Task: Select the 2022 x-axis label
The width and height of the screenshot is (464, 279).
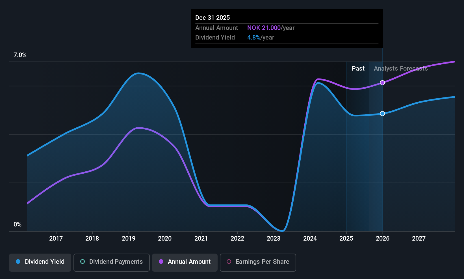Action: tap(237, 238)
